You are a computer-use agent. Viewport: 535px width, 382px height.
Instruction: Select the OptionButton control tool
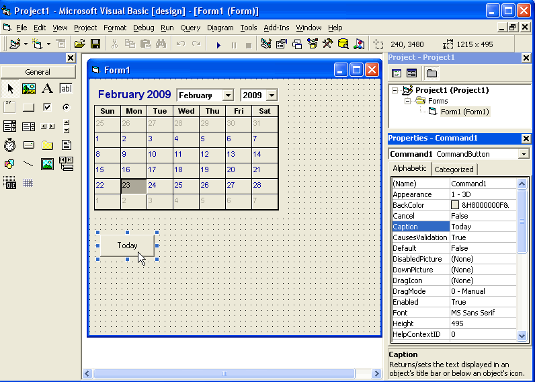66,108
